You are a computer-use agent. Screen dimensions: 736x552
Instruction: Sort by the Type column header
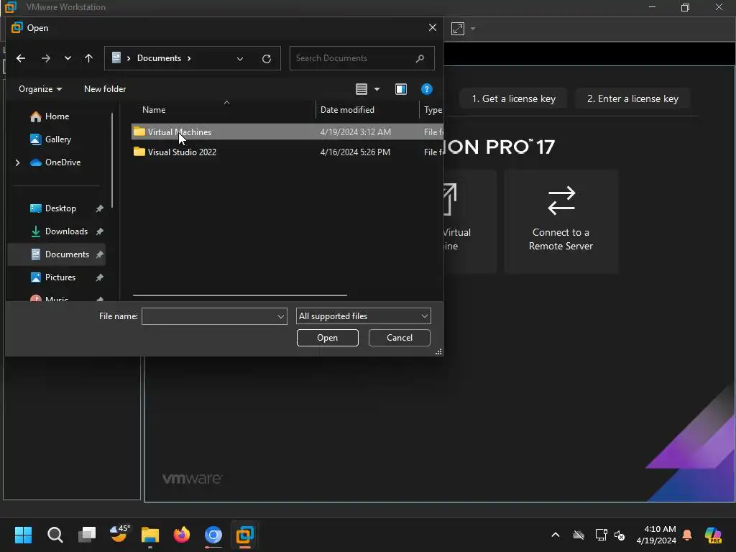point(433,110)
